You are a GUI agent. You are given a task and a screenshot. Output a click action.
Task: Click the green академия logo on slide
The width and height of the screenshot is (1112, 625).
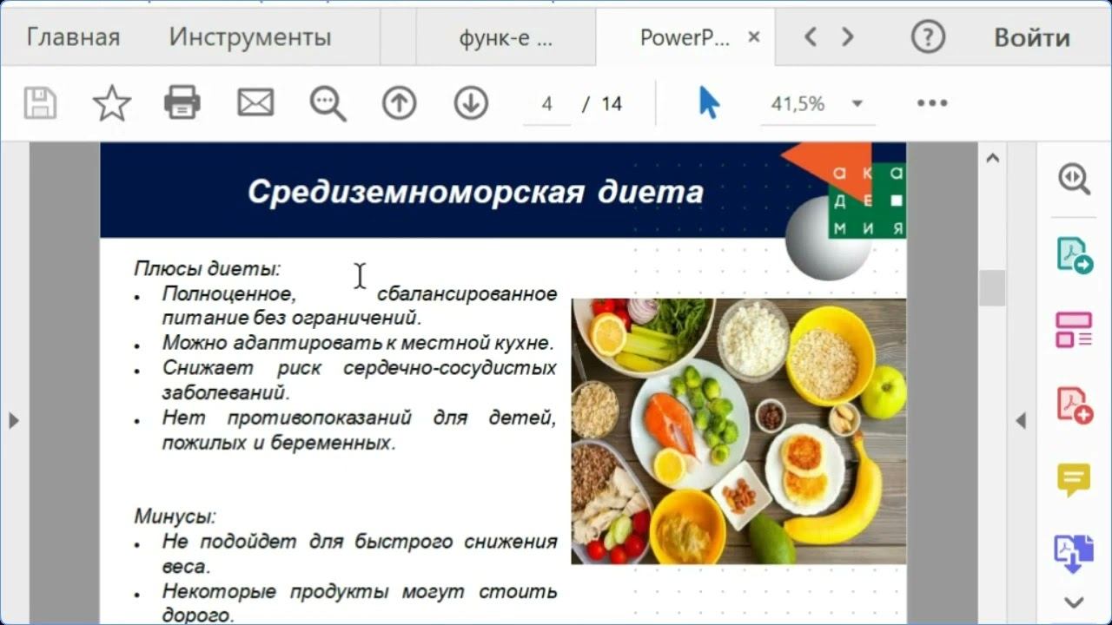(867, 201)
